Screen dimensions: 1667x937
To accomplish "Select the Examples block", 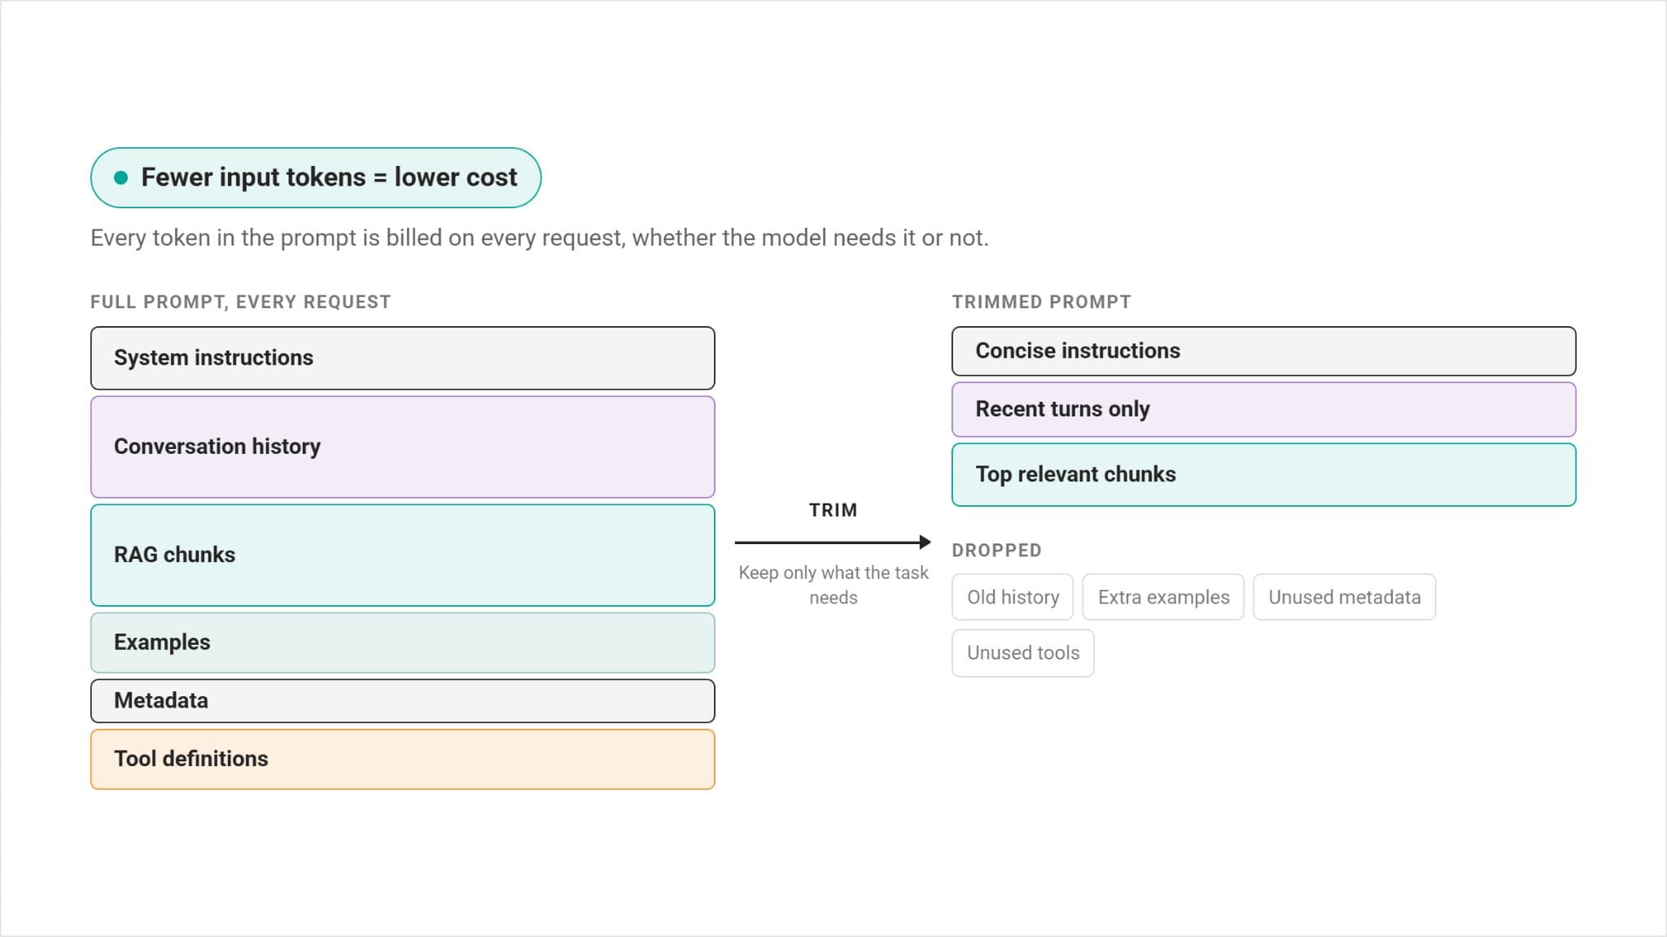I will tap(403, 643).
